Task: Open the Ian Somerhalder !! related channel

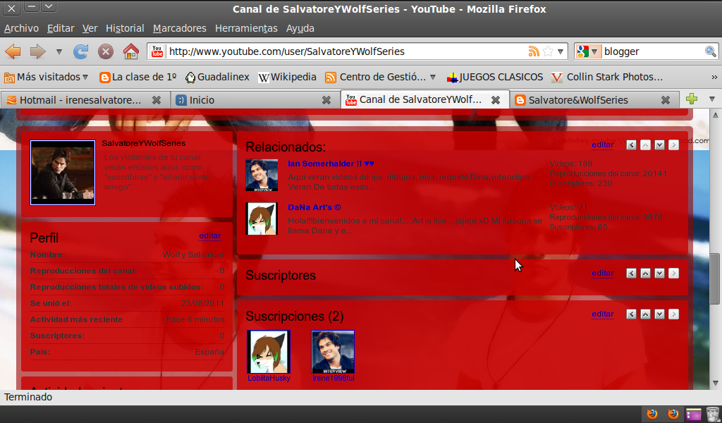Action: [331, 164]
